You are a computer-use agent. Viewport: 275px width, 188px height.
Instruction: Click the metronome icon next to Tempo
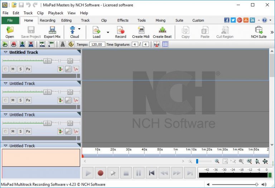[x=62, y=44]
